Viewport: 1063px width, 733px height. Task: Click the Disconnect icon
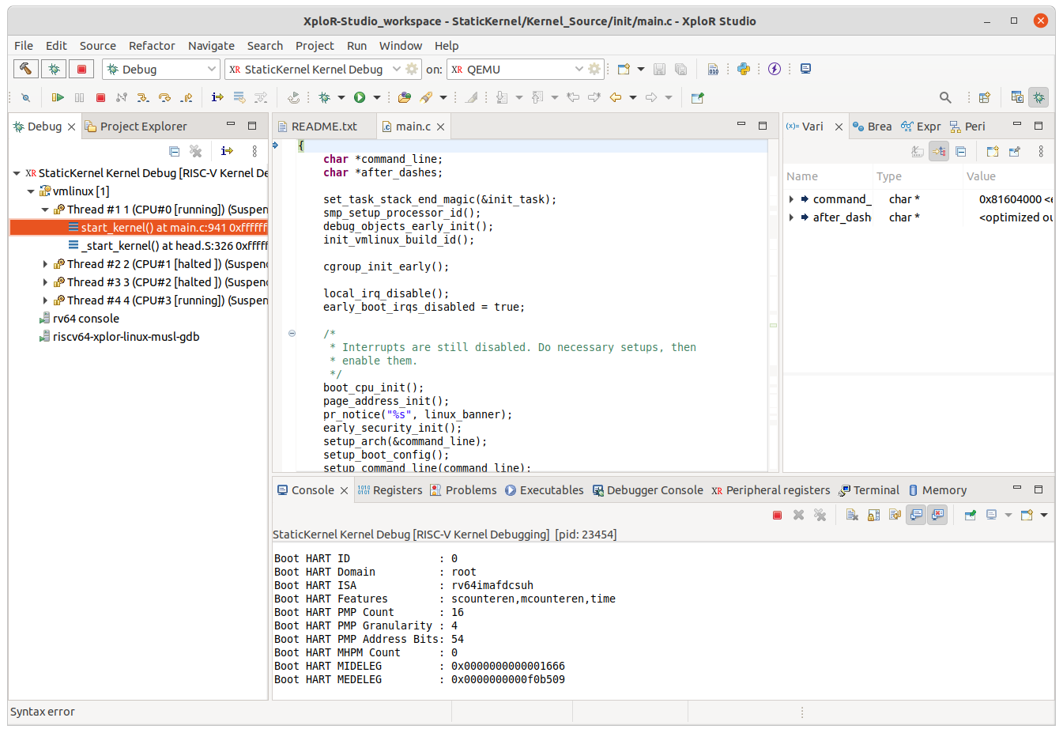click(x=122, y=97)
